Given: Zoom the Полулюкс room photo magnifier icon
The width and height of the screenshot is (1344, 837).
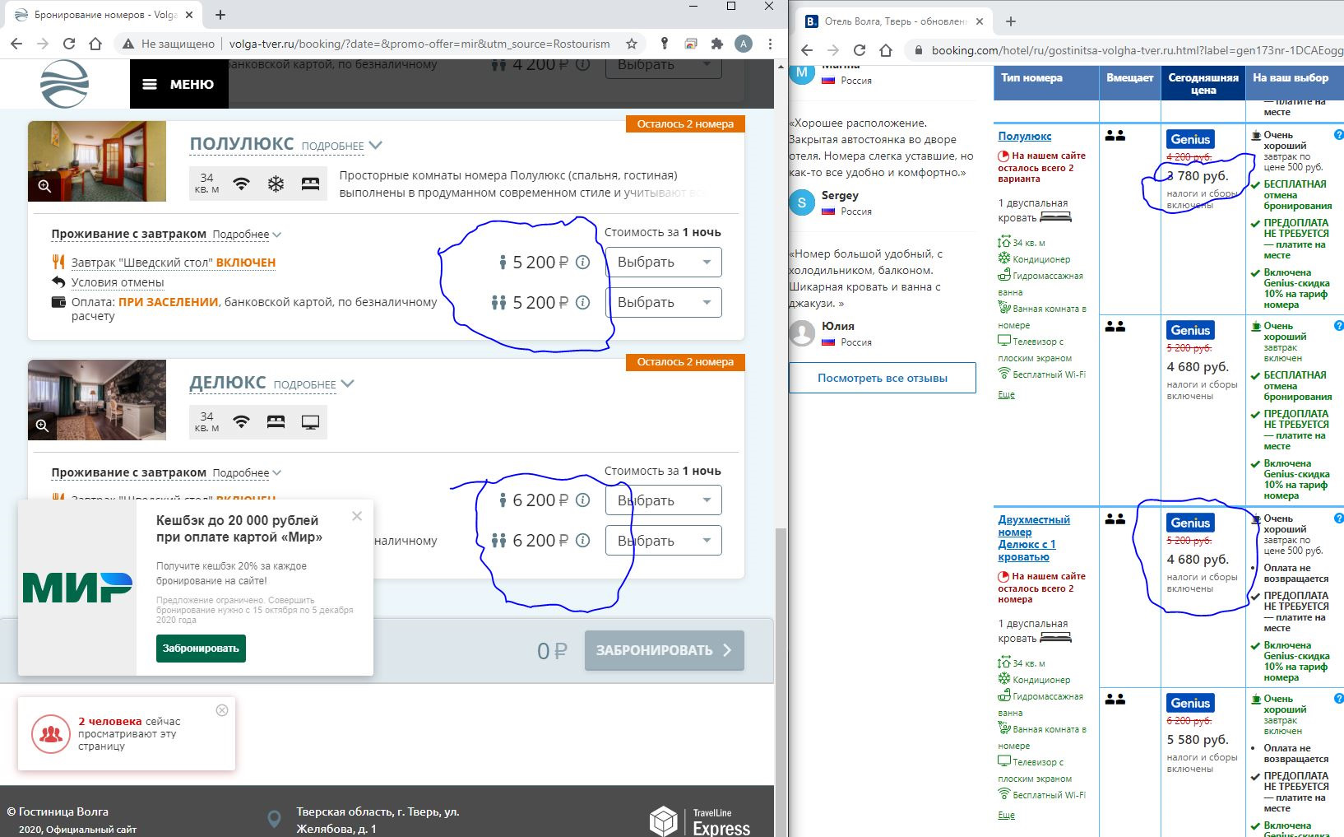Looking at the screenshot, I should 44,187.
